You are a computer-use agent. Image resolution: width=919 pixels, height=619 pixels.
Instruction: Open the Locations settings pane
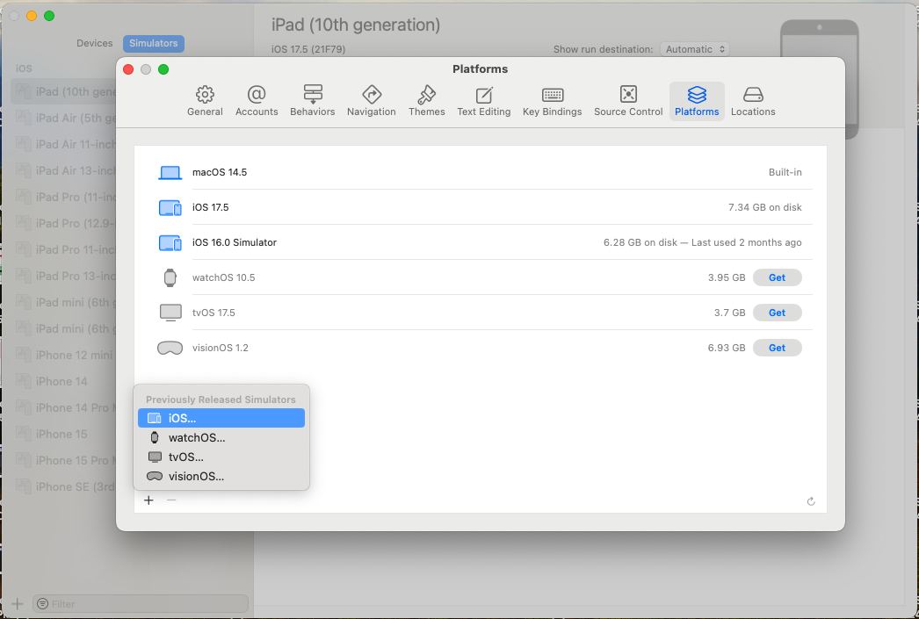pyautogui.click(x=753, y=101)
